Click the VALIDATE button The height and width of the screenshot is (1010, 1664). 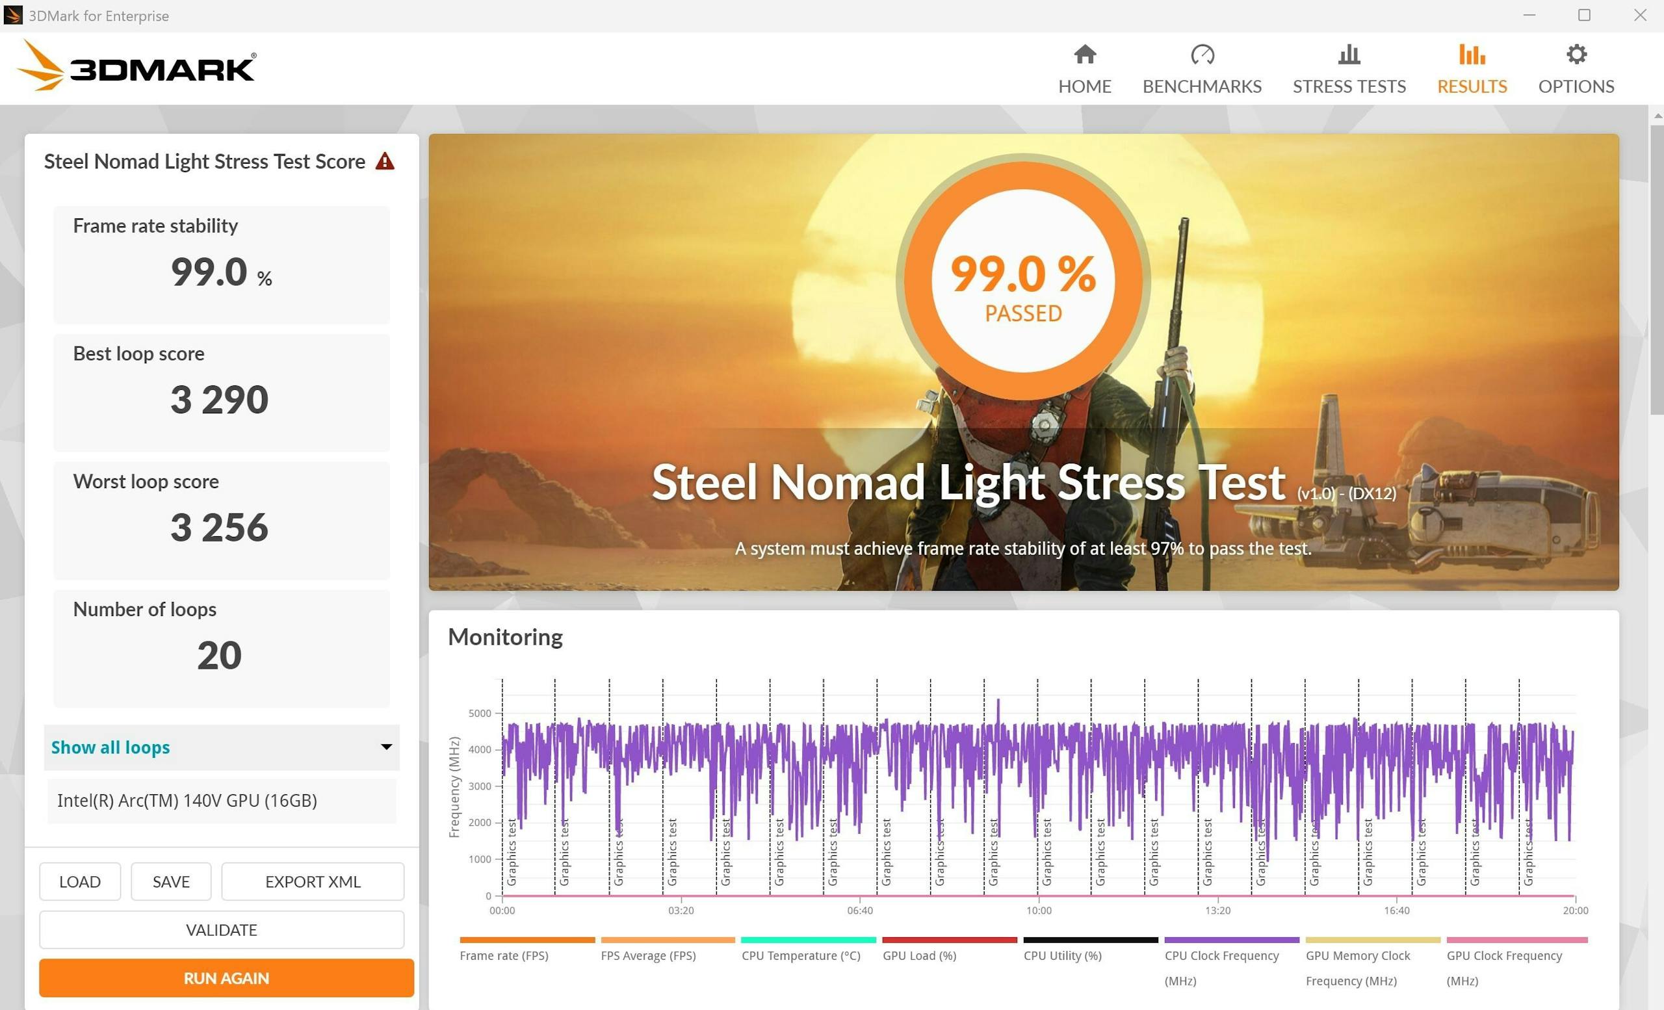[222, 929]
